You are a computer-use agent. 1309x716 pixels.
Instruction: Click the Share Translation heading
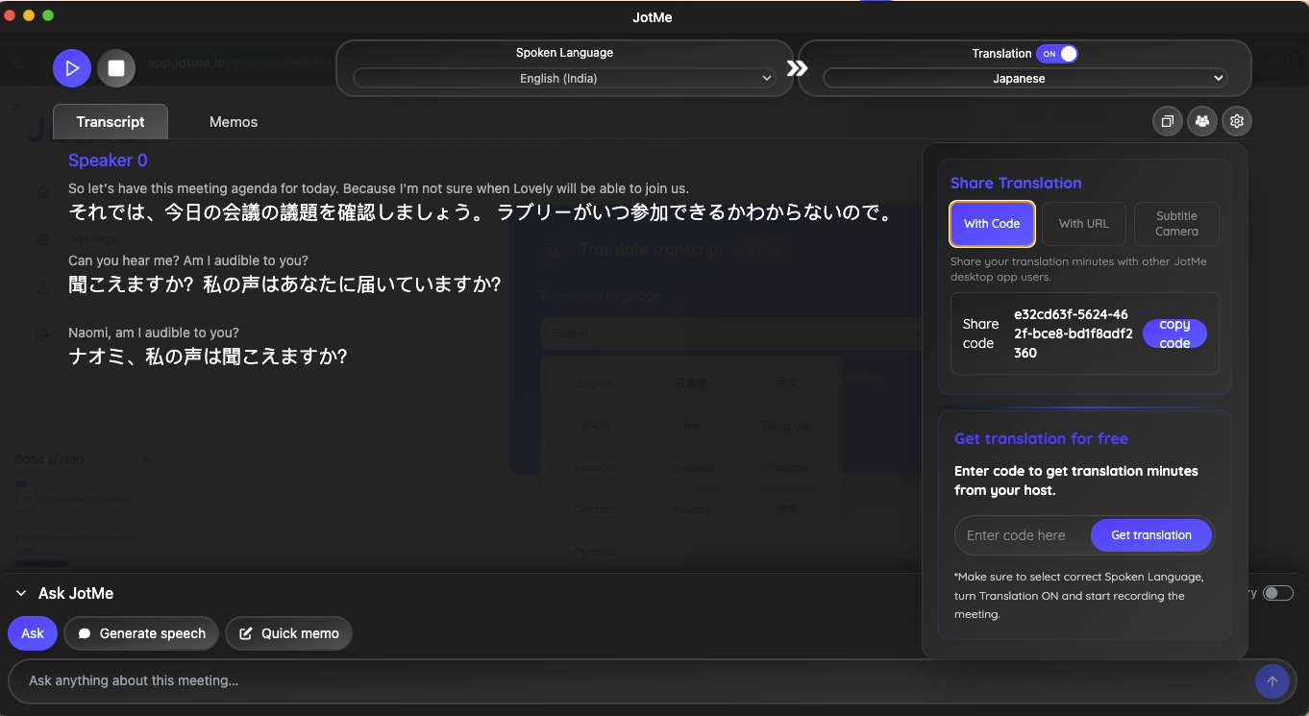pyautogui.click(x=1016, y=183)
